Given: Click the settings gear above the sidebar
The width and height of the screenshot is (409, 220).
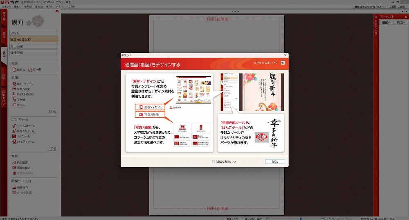Looking at the screenshot, I should tap(57, 11).
